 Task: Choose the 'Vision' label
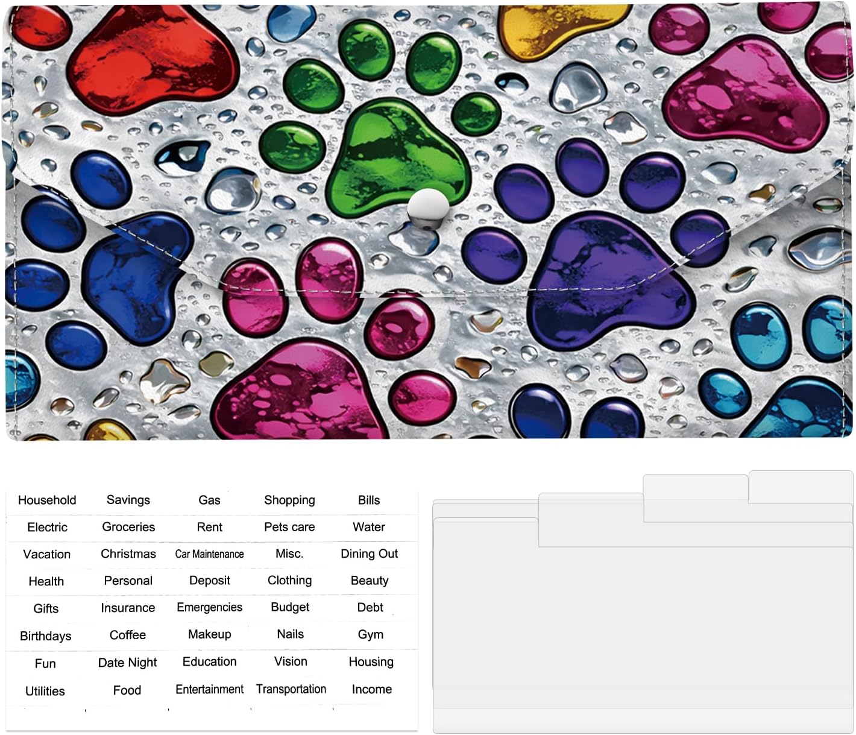click(291, 661)
